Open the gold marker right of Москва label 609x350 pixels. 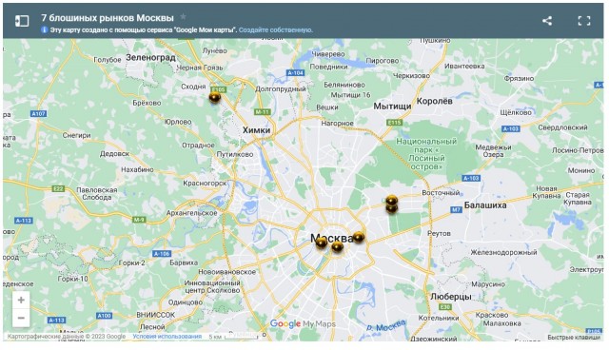pyautogui.click(x=359, y=237)
